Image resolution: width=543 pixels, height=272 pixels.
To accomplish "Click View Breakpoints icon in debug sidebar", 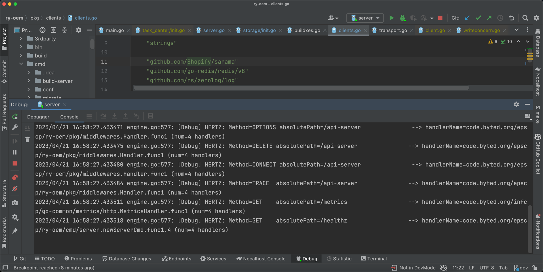I will (x=15, y=178).
